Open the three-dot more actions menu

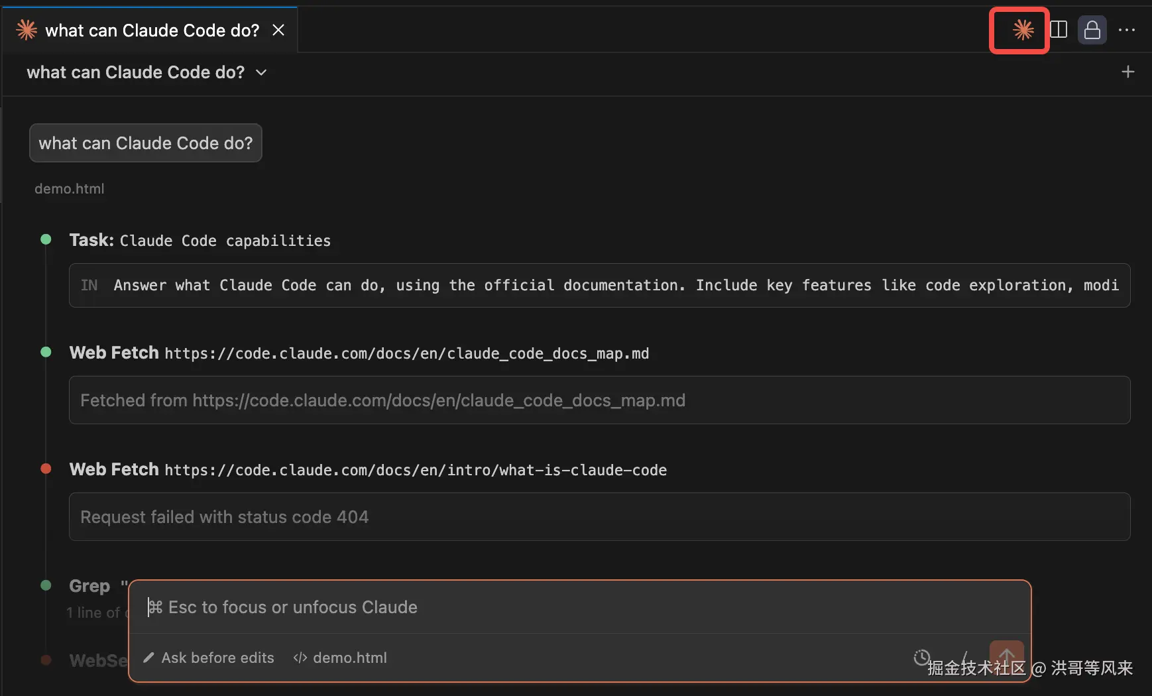click(1126, 30)
